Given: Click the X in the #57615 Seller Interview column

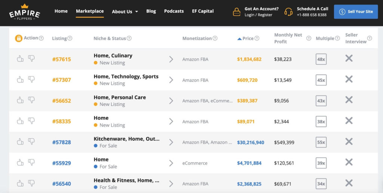Looking at the screenshot, I should tap(349, 58).
